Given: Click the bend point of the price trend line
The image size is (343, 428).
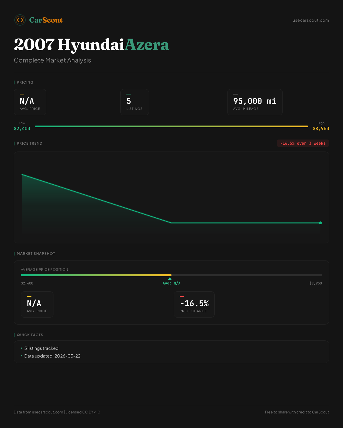Looking at the screenshot, I should pyautogui.click(x=171, y=223).
